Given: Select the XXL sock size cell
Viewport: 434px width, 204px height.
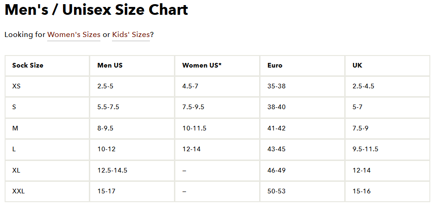Looking at the screenshot, I should [19, 191].
